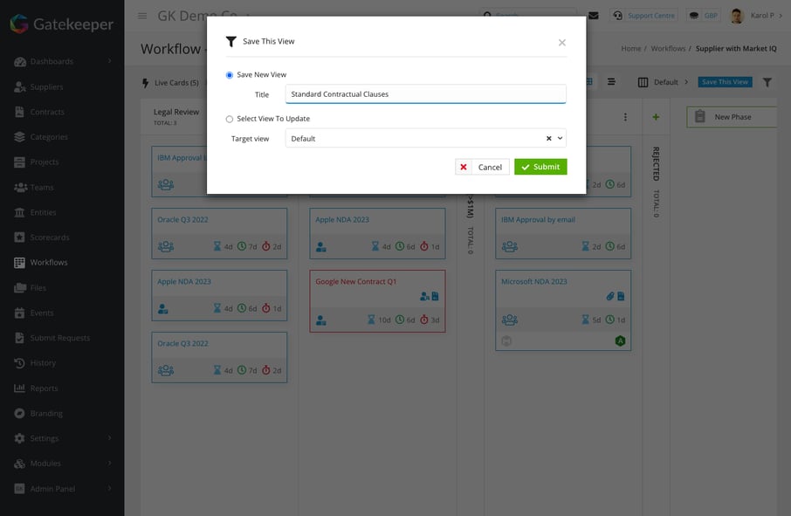
Task: Click the hamburger menu next to GK Demo Co
Action: point(141,15)
